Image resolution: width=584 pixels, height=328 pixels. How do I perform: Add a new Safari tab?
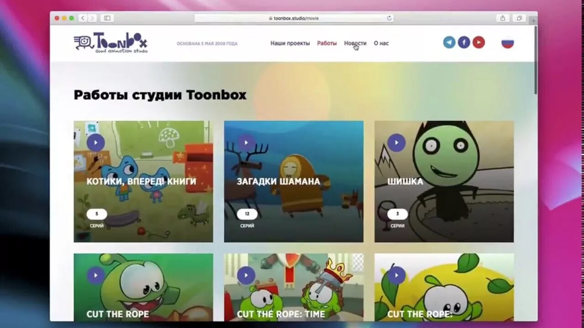point(533,20)
